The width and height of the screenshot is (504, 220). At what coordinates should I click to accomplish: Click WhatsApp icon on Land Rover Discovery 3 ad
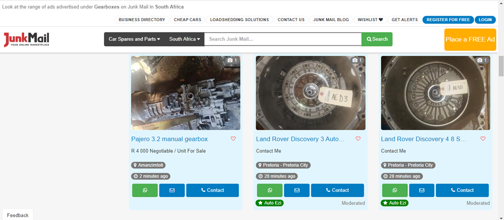coord(270,190)
